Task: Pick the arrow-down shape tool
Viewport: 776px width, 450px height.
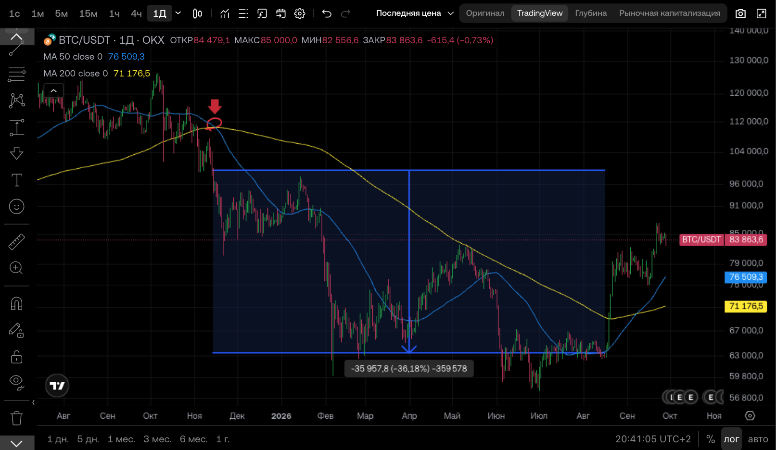Action: (16, 153)
